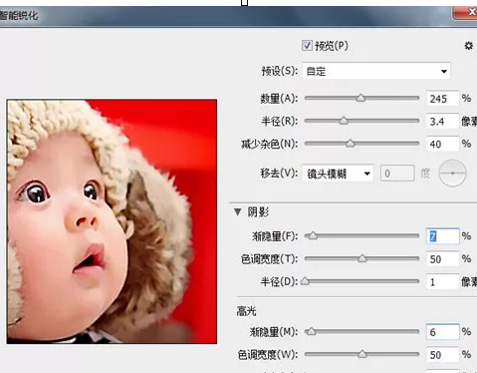Click the 数量(A) slider handle
Screen dimensions: 477x373
(360, 98)
